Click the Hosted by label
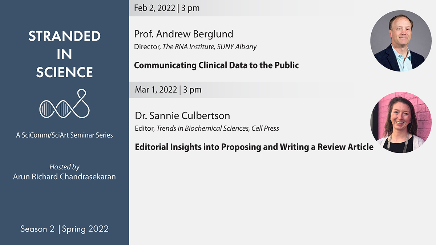 click(64, 167)
